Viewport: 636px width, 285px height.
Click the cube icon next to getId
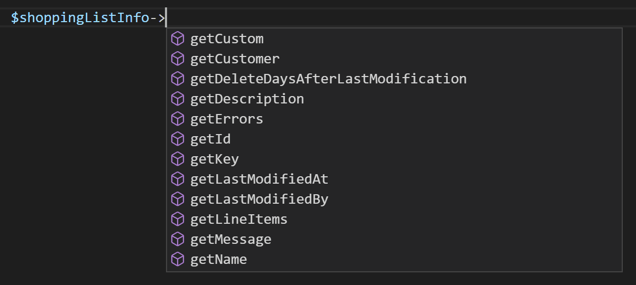click(x=178, y=139)
